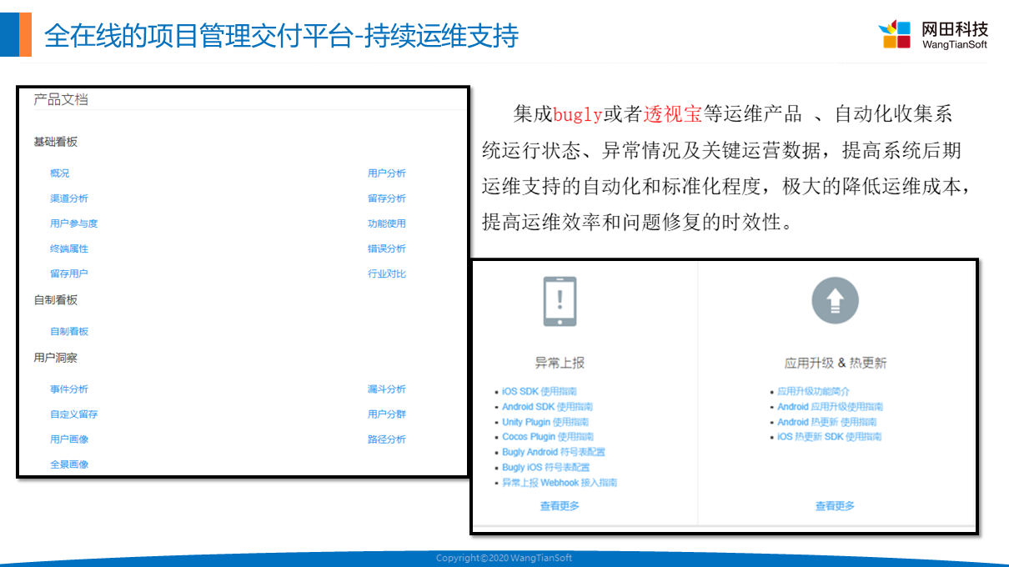Click the black 自制看板 section heading
This screenshot has height=567, width=1009.
pyautogui.click(x=55, y=300)
